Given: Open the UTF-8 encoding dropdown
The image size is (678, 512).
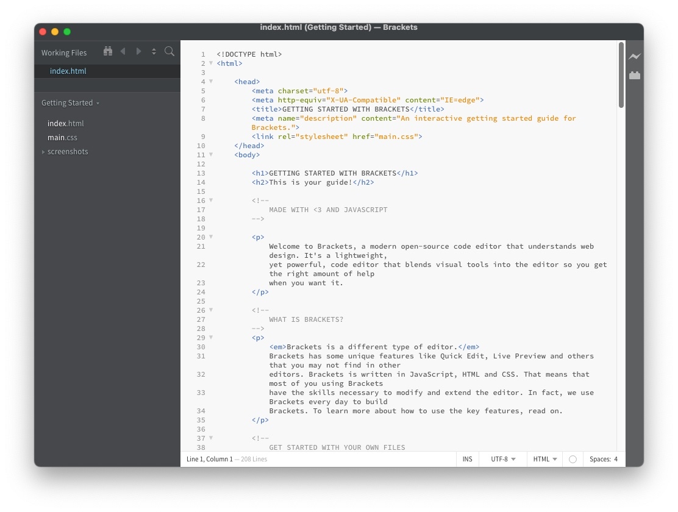Looking at the screenshot, I should (x=503, y=459).
